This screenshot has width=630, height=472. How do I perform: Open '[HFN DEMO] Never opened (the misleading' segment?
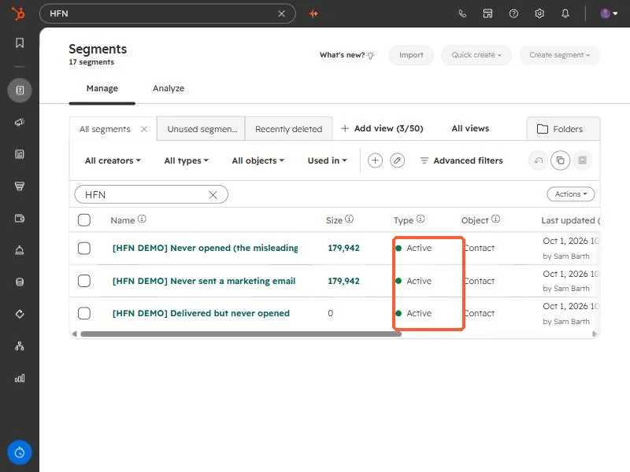coord(205,248)
